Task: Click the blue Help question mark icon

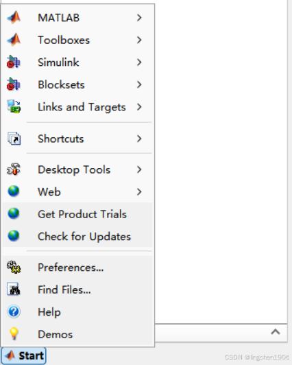Action: click(14, 311)
